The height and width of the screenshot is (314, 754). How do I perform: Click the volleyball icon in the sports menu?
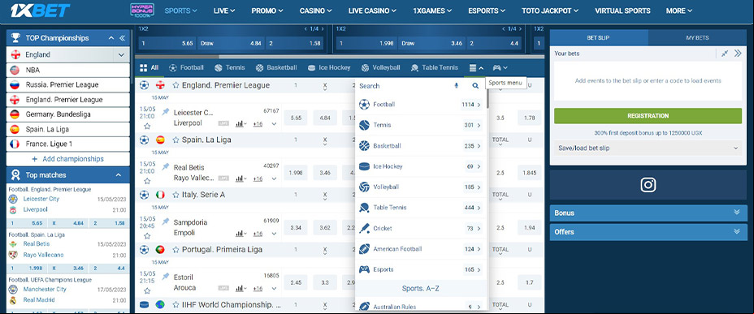pyautogui.click(x=364, y=187)
